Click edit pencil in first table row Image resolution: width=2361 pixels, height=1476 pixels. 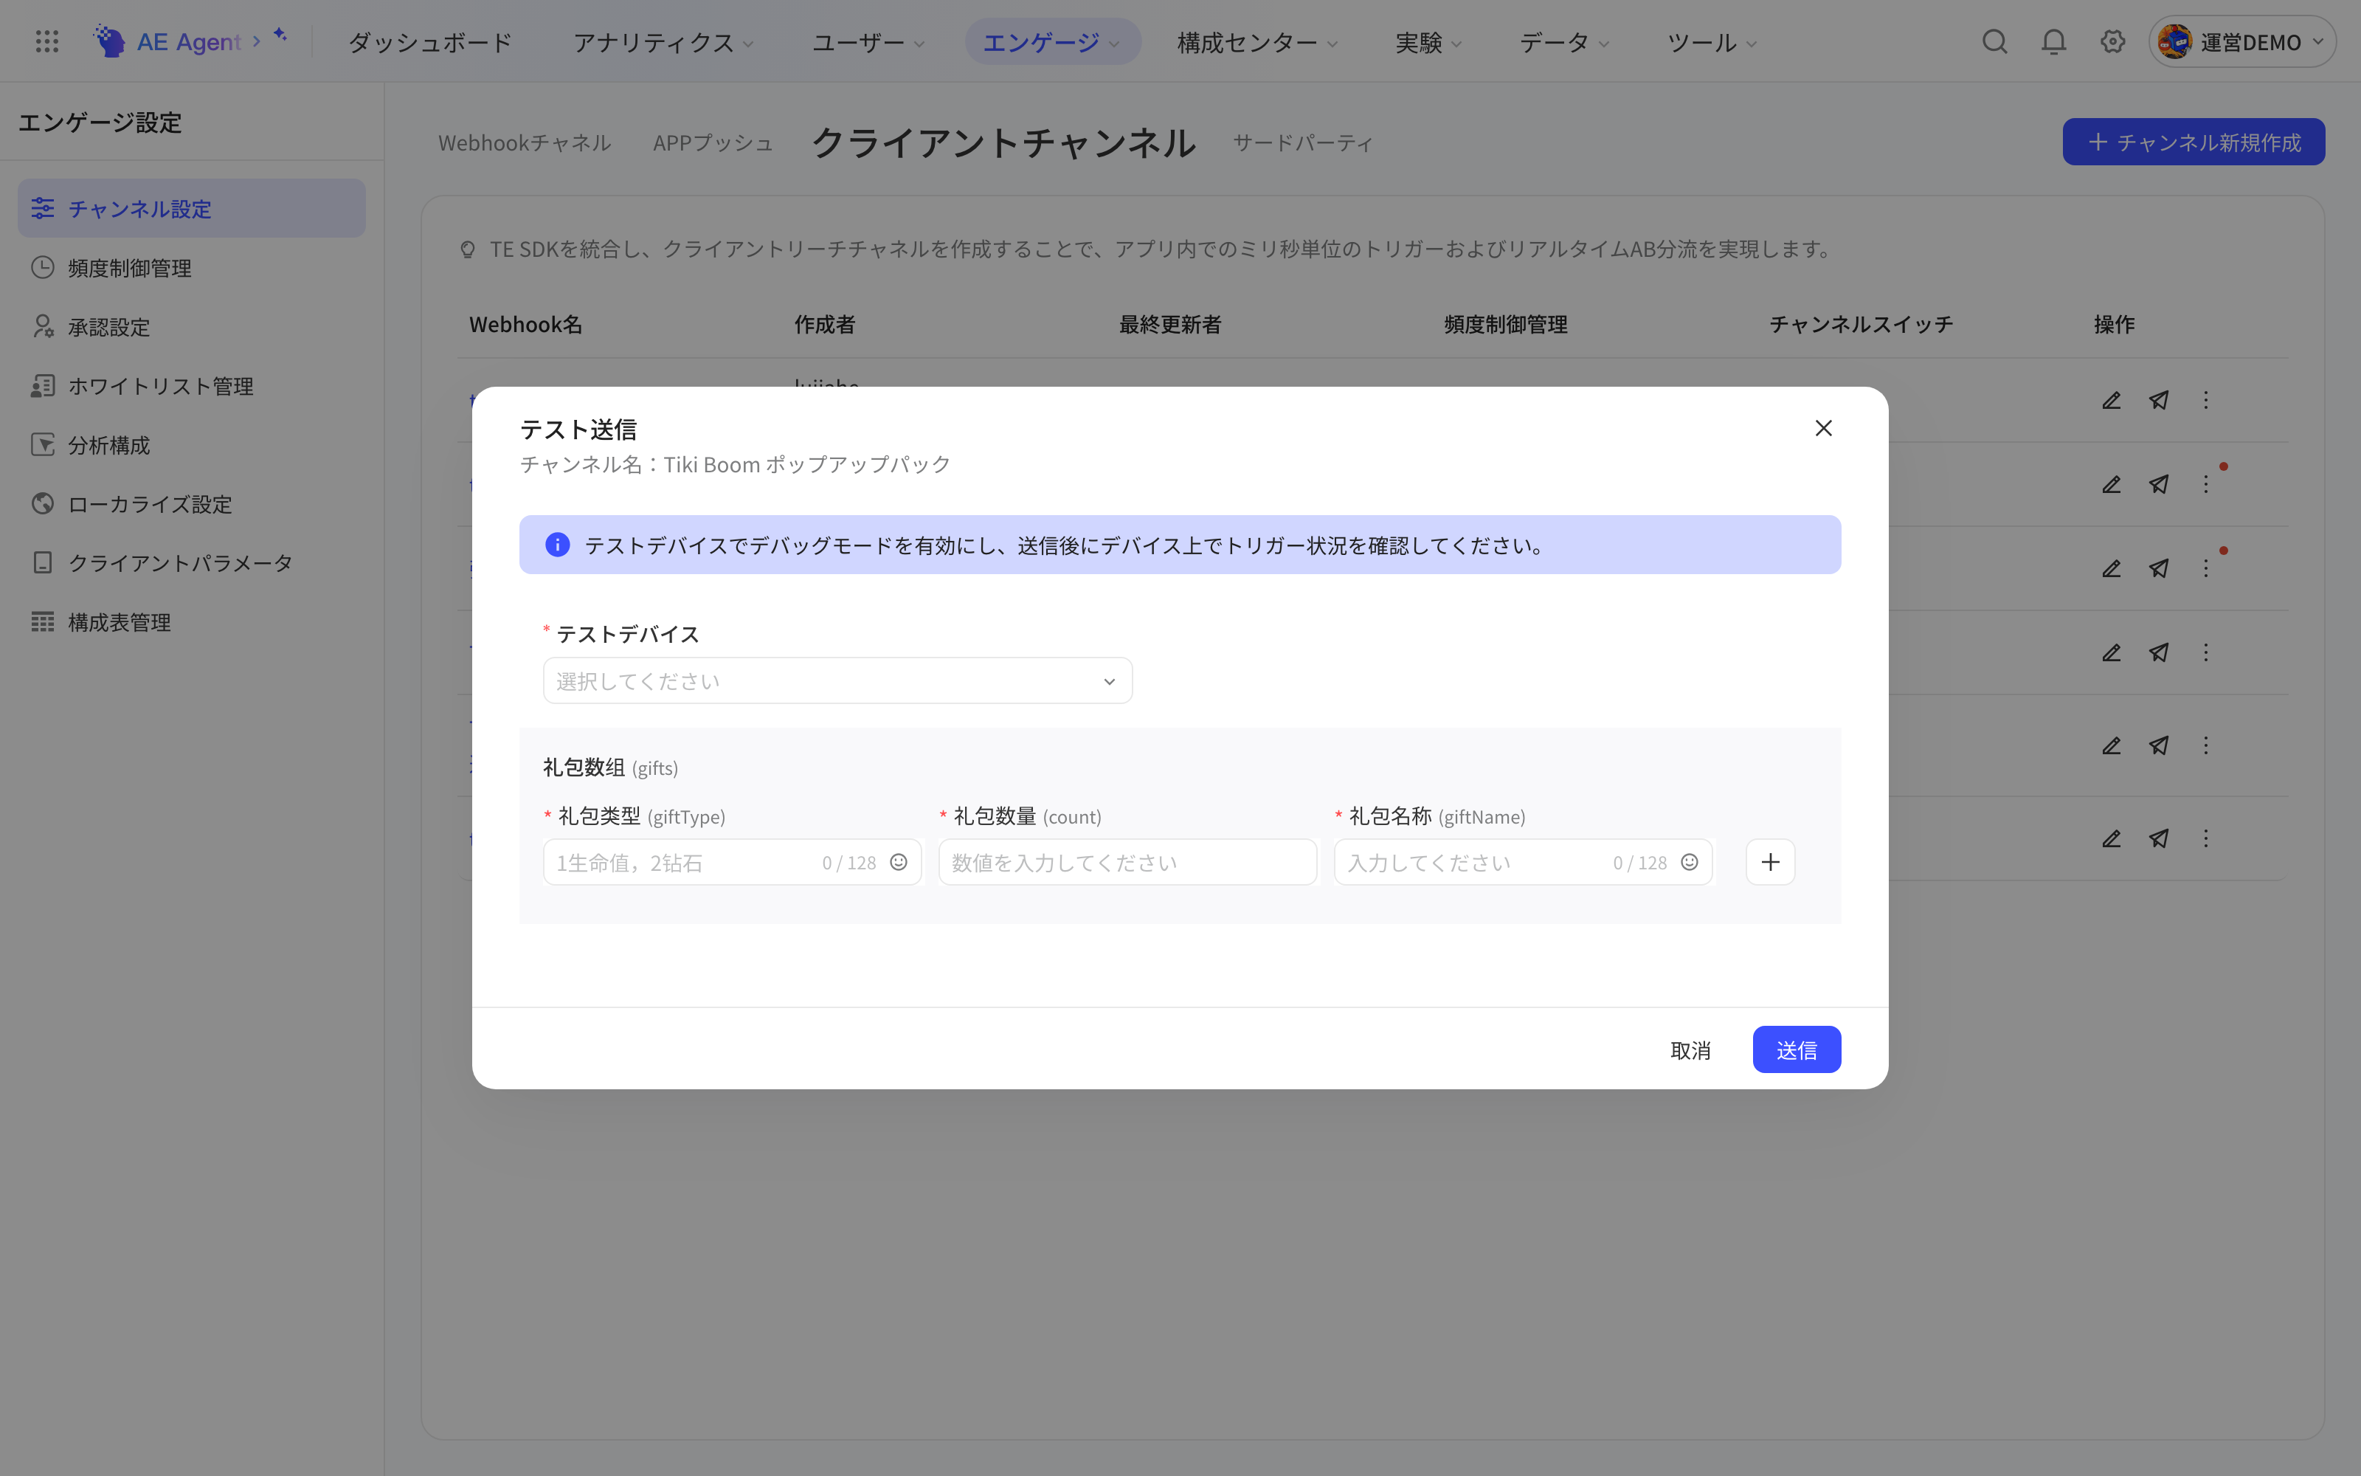(2111, 400)
